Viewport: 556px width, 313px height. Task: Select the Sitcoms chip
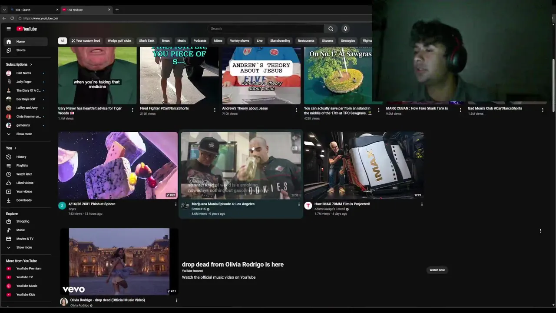(328, 40)
